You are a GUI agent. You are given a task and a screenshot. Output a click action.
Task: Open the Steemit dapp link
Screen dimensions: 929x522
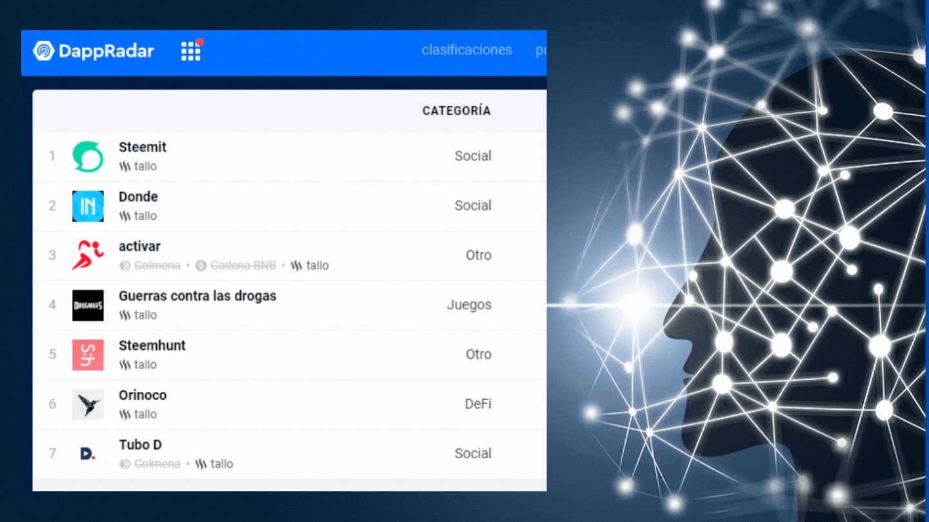pos(143,147)
